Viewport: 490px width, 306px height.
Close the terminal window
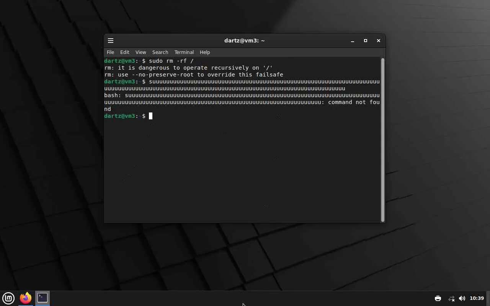coord(379,41)
